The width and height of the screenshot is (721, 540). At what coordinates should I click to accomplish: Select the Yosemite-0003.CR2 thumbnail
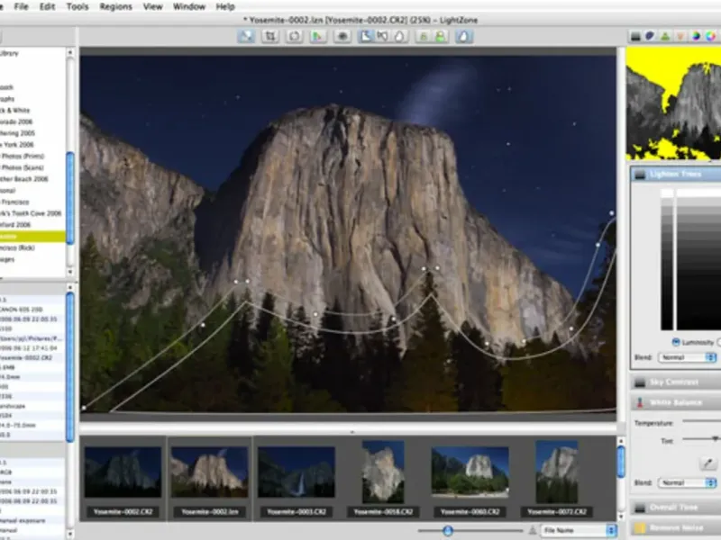[x=297, y=472]
